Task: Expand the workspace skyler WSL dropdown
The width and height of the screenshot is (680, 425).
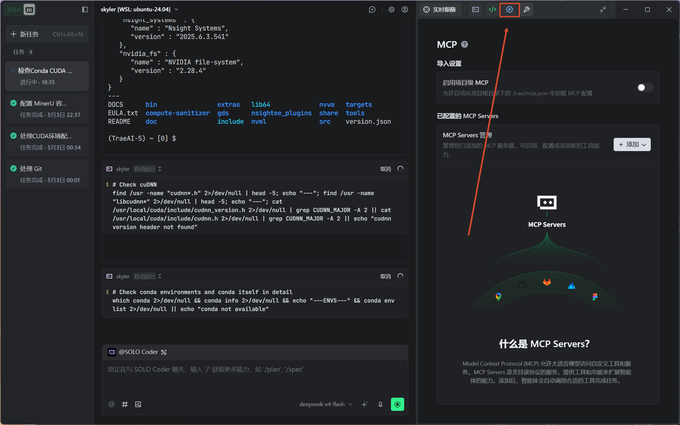Action: (139, 9)
